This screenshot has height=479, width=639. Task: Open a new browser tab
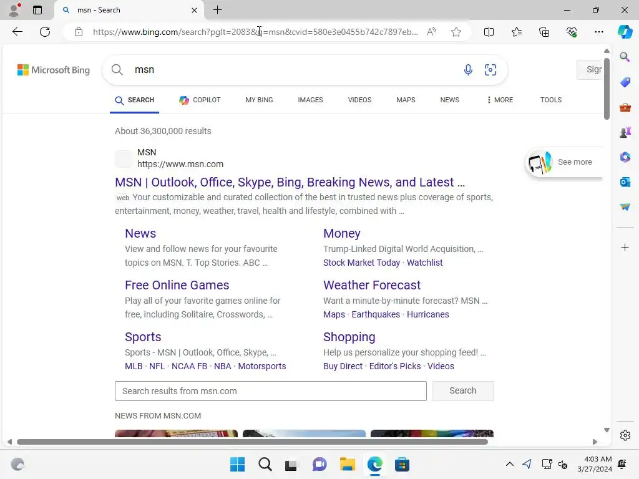[x=218, y=10]
